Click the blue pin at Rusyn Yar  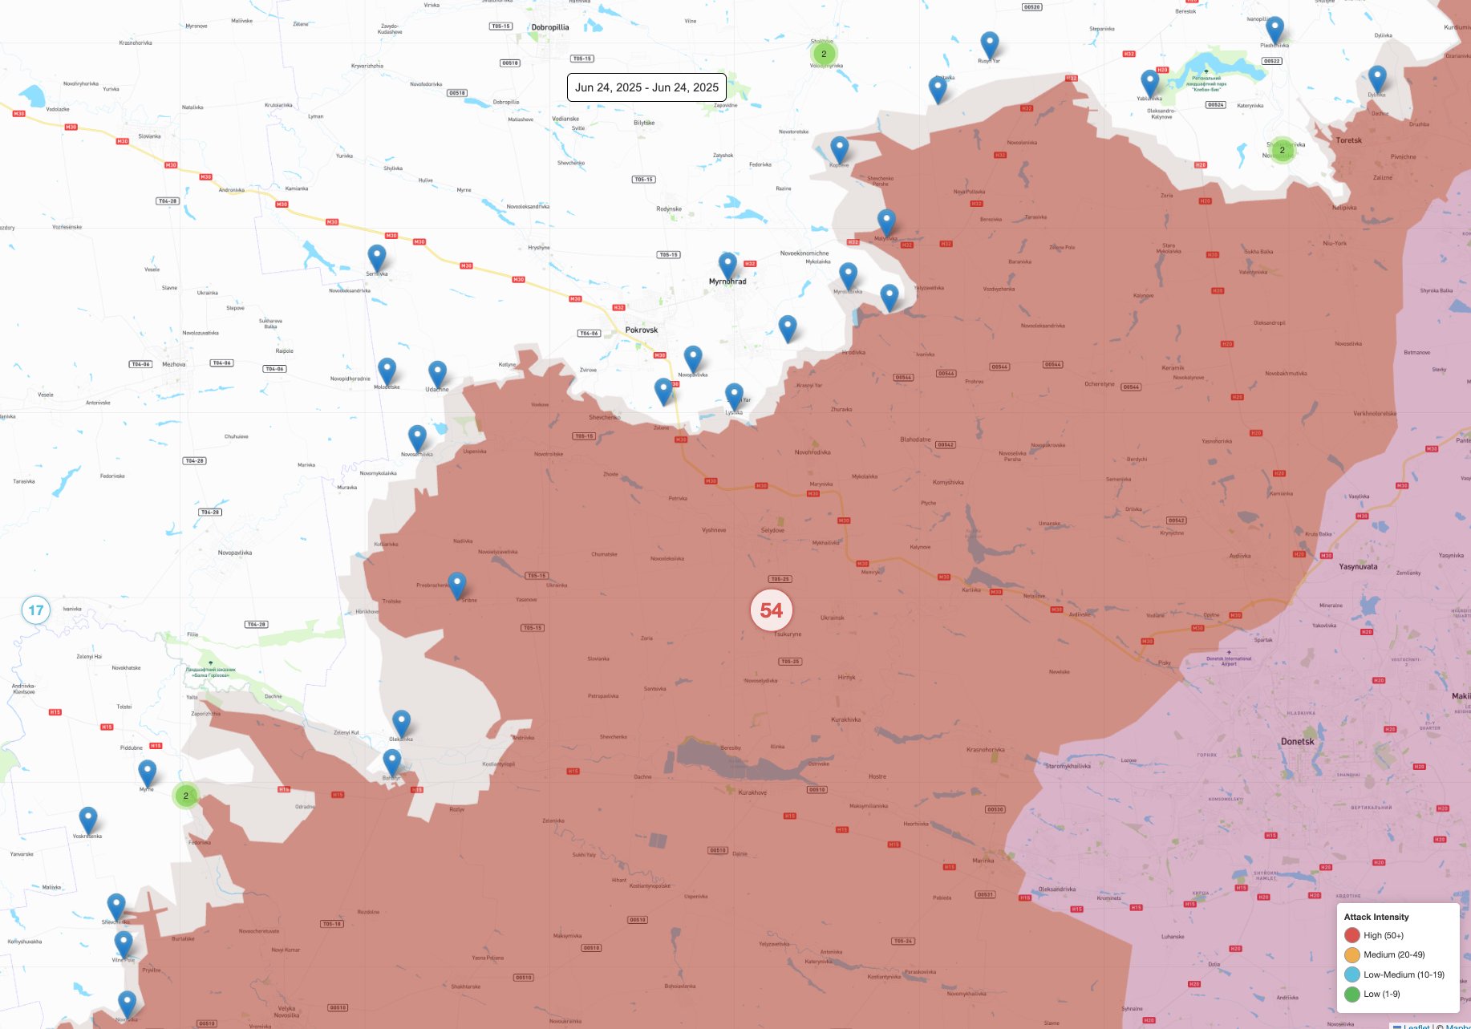990,46
